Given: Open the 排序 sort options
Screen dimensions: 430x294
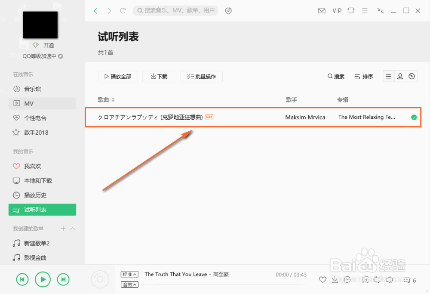Looking at the screenshot, I should (x=364, y=76).
